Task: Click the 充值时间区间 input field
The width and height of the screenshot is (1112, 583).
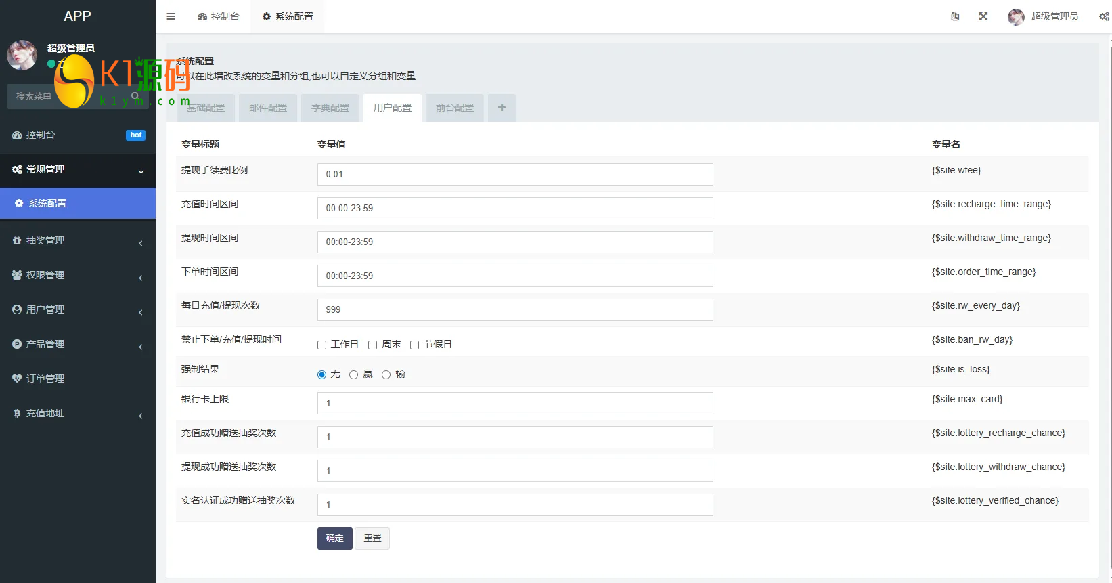Action: 515,208
